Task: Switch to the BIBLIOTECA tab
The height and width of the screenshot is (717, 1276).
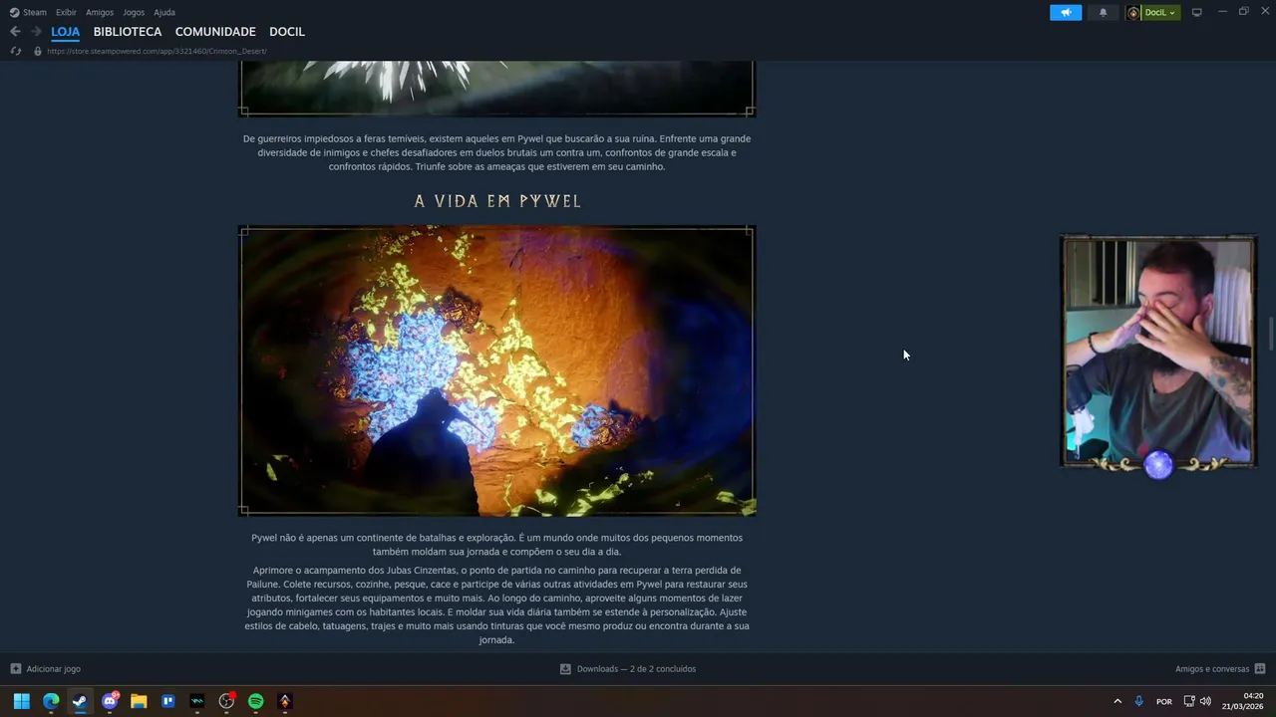Action: [x=128, y=32]
